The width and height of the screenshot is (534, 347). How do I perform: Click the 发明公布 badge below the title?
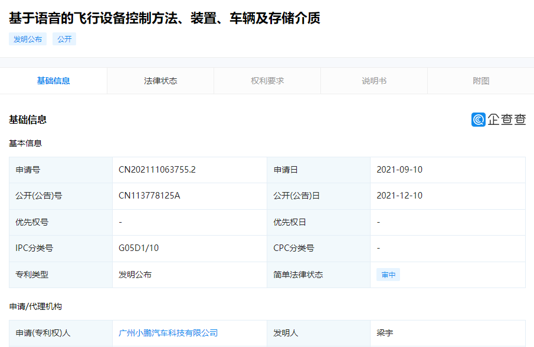27,39
